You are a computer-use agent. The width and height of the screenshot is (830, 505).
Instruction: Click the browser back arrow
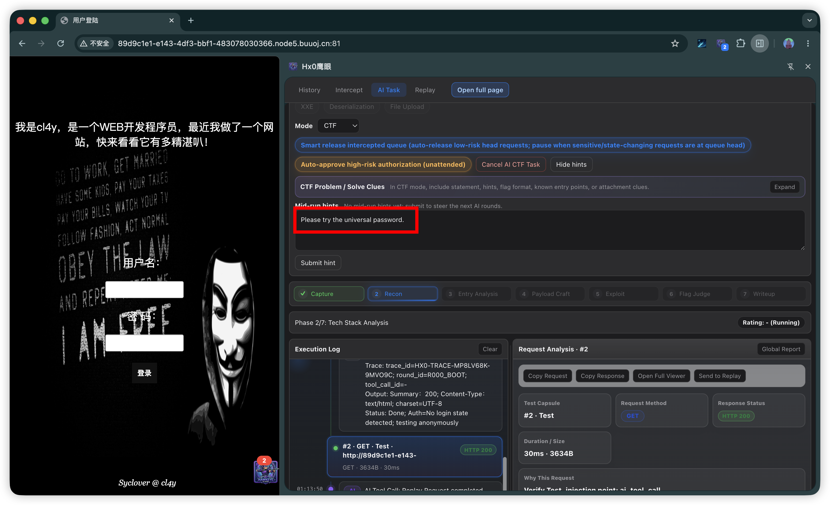coord(22,43)
